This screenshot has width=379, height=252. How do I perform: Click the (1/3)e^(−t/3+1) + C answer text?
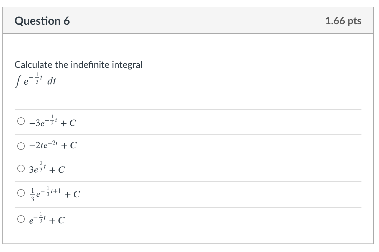(x=55, y=193)
